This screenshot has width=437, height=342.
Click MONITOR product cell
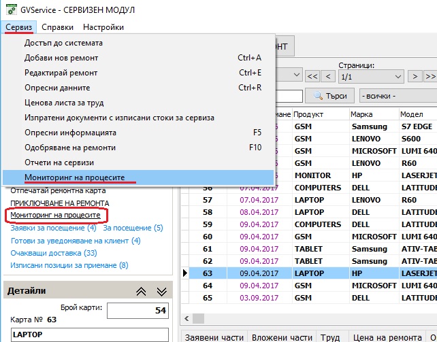321,175
